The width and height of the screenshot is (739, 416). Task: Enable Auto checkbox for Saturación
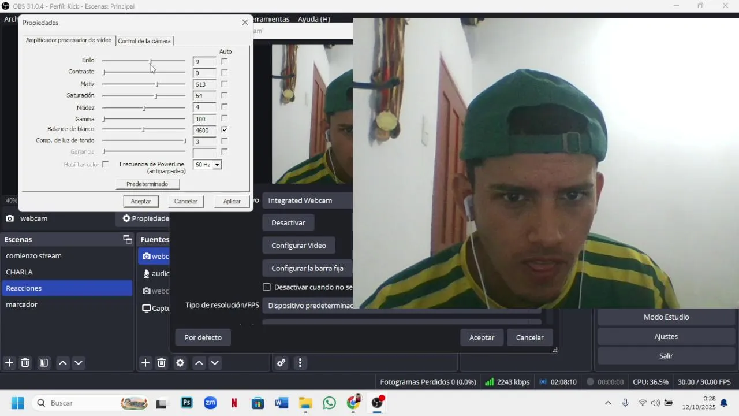pos(224,95)
